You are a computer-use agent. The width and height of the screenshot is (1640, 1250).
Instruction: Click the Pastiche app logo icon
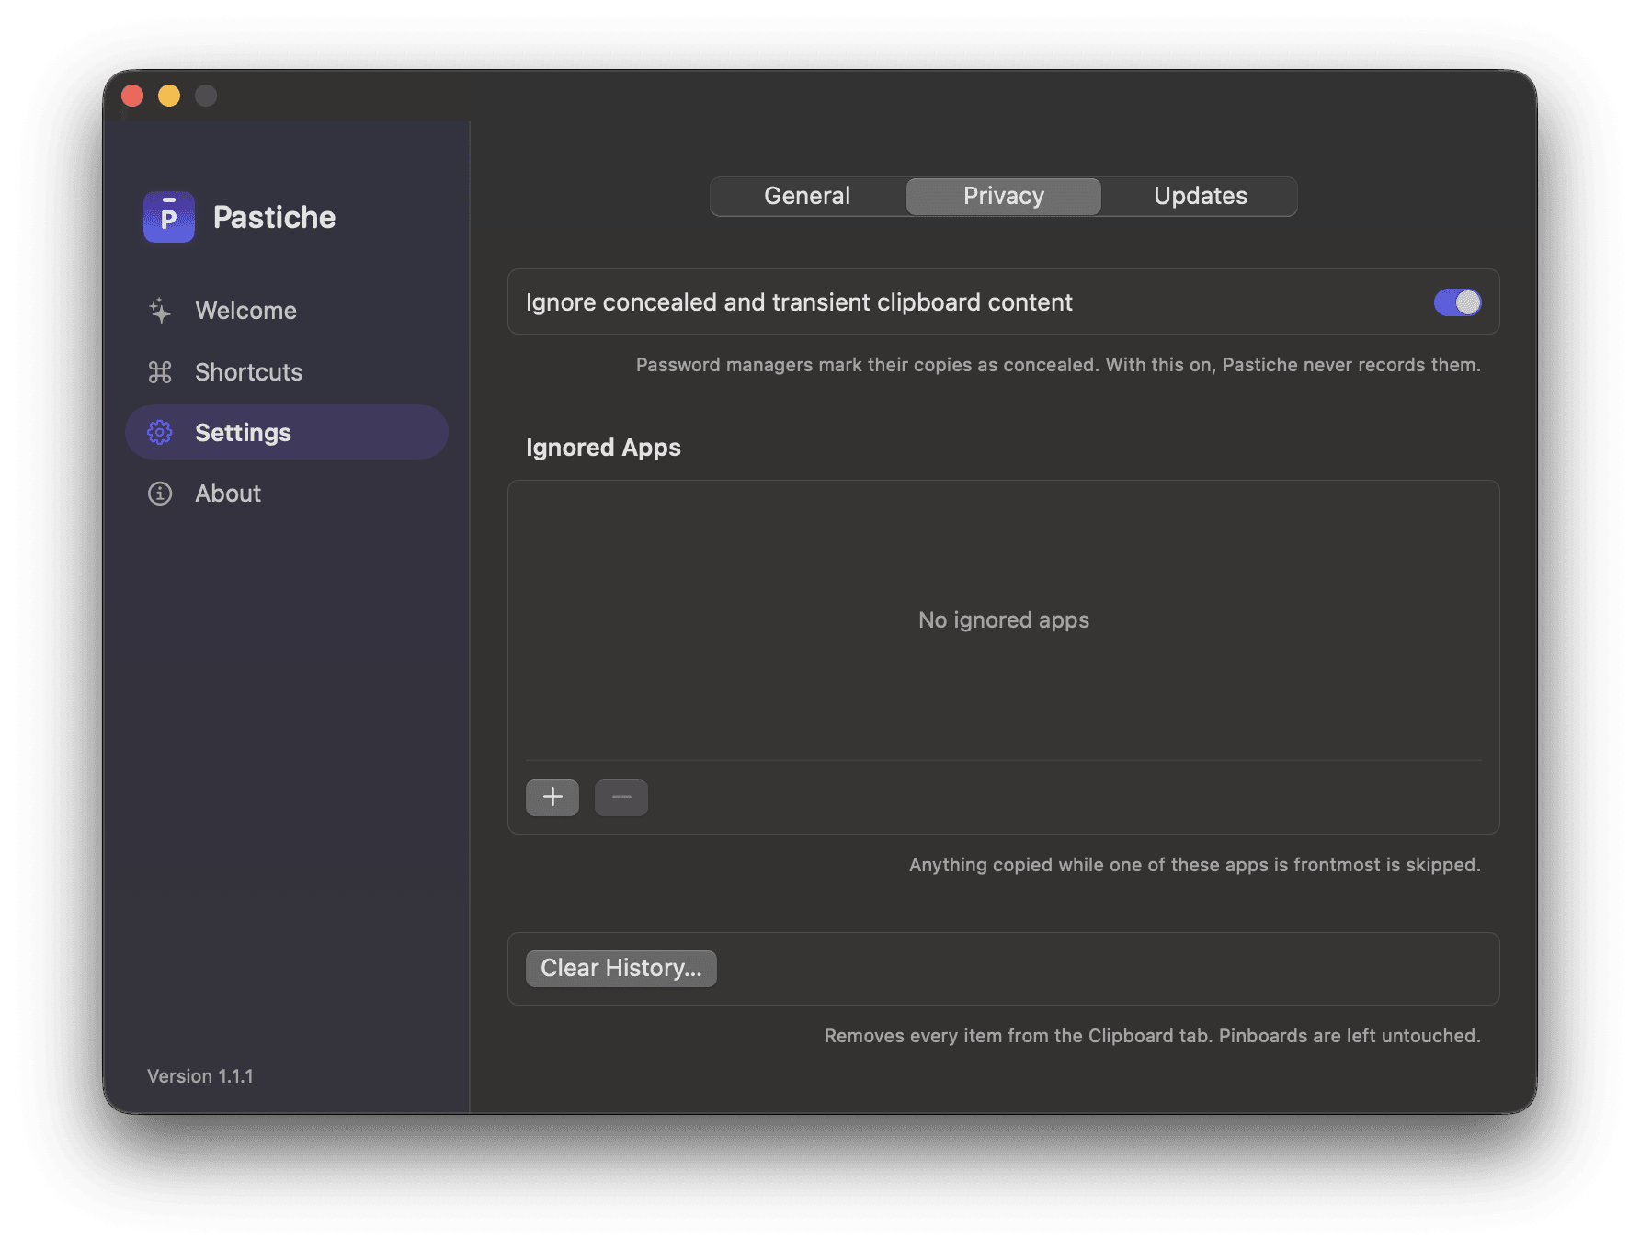(x=169, y=217)
